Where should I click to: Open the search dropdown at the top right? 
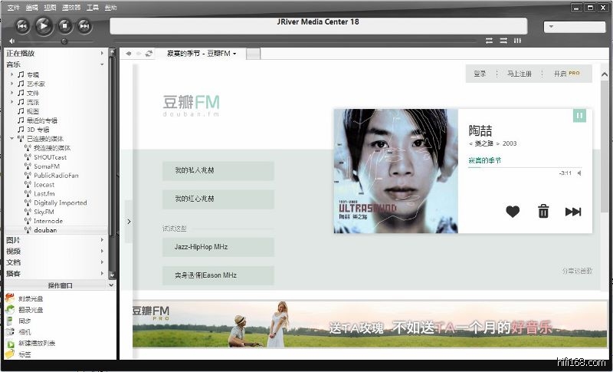point(575,27)
